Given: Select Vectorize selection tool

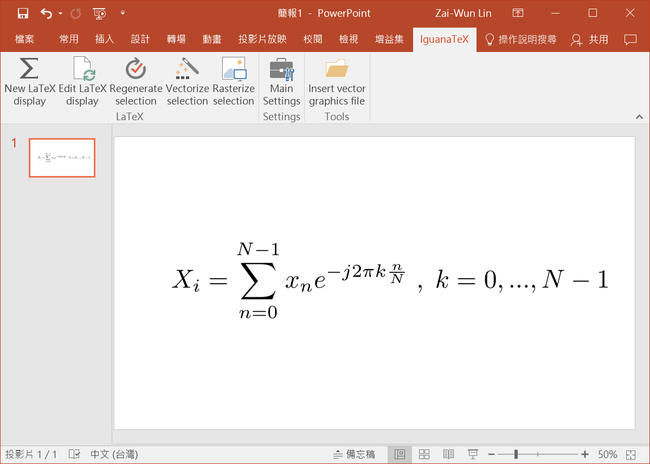Looking at the screenshot, I should point(187,69).
